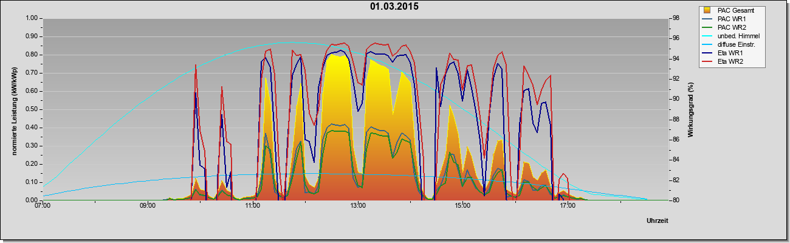
Task: Click the 1.00 left axis value
Action: (x=31, y=18)
